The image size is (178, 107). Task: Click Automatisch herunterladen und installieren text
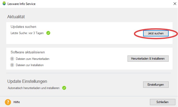(x=34, y=88)
